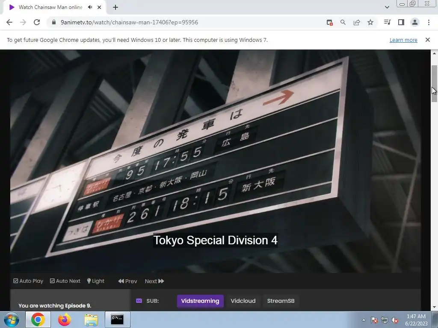This screenshot has height=328, width=438.
Task: Share this page via share icon
Action: click(357, 22)
